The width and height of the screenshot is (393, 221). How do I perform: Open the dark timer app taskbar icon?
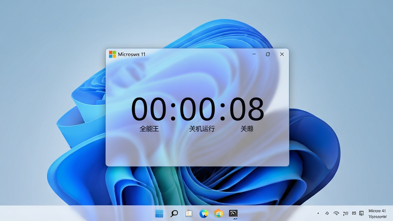[x=233, y=213]
